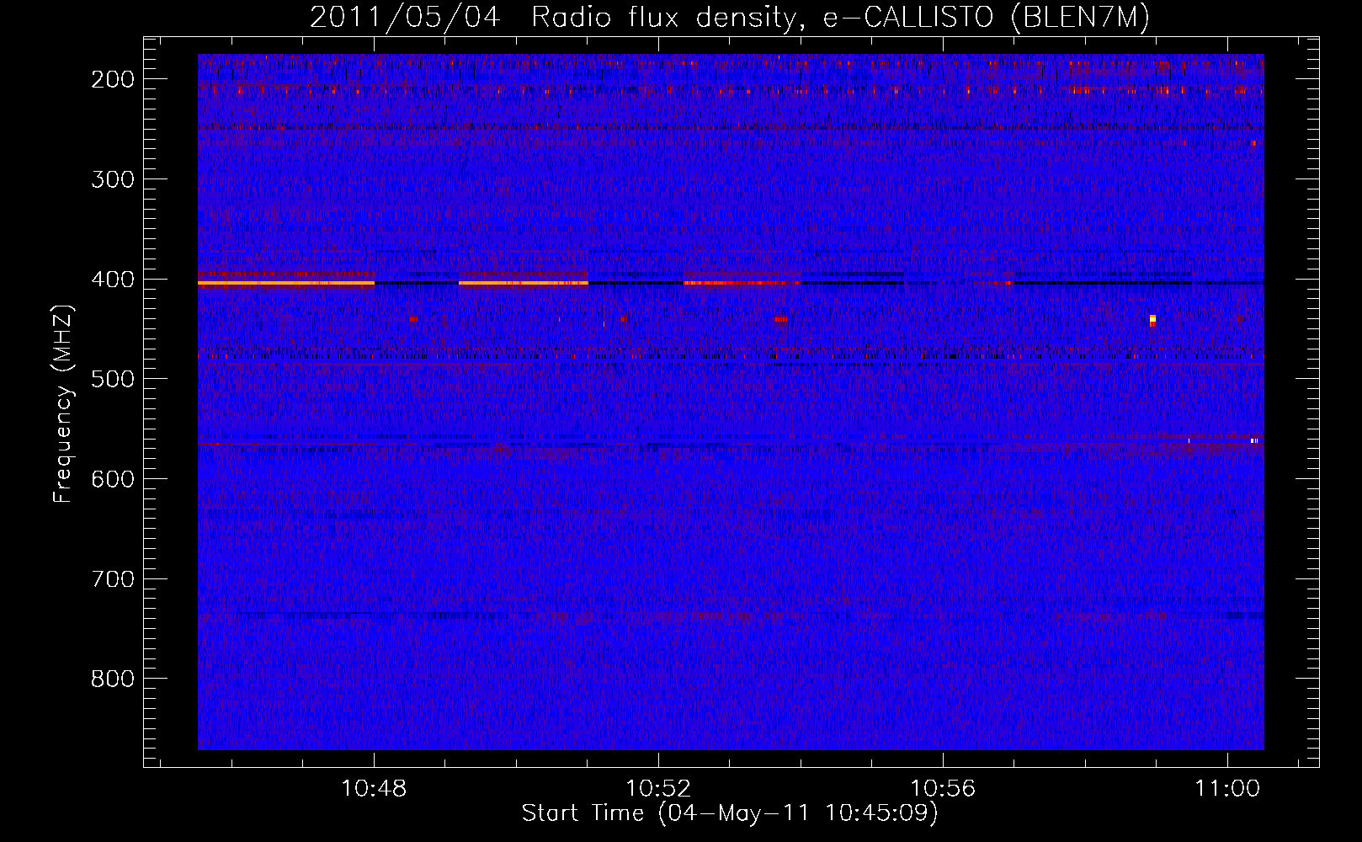Click the orange emission band at 400 MHz before 10:48
The image size is (1362, 842).
(x=286, y=283)
